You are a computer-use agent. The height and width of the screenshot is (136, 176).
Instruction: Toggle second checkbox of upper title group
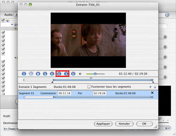3,37
